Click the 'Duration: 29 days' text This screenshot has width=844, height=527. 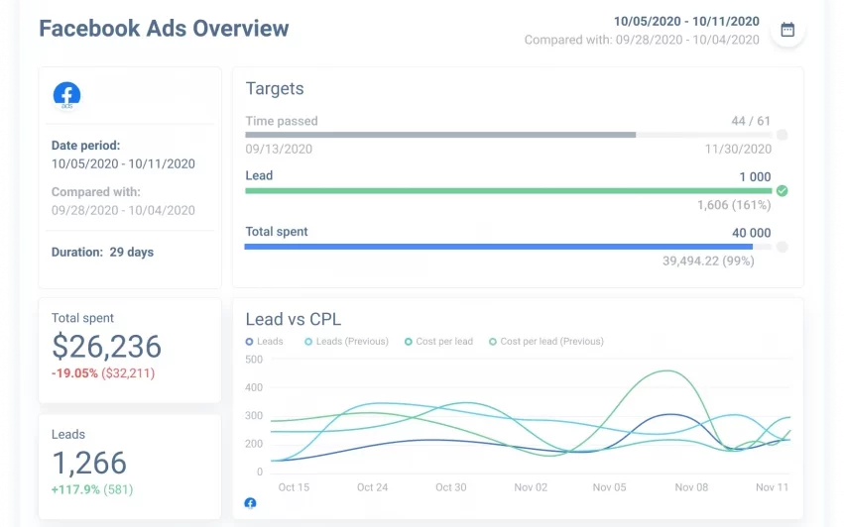[x=102, y=253]
